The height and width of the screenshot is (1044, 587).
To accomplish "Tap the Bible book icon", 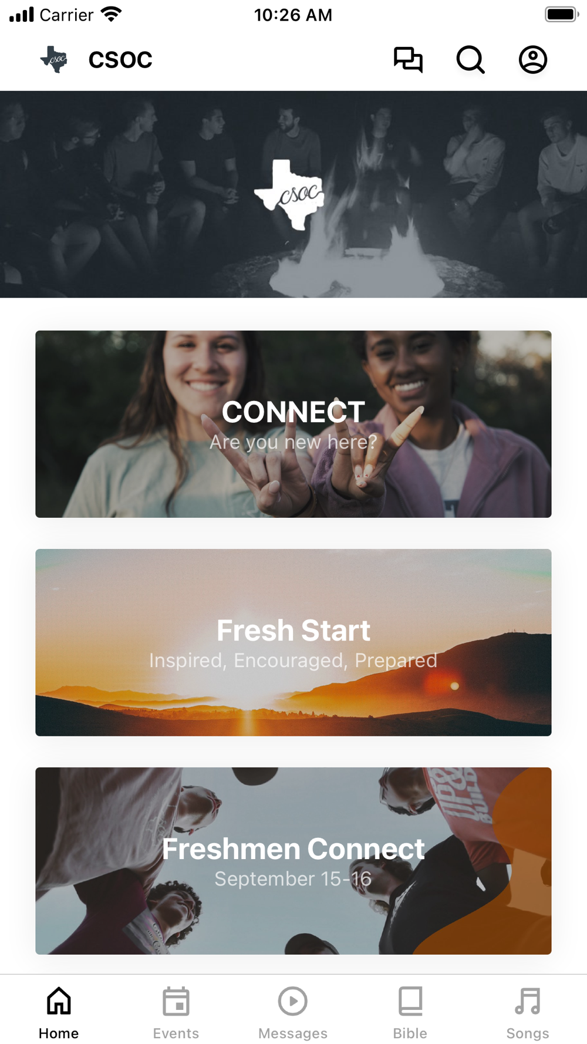I will point(410,1001).
